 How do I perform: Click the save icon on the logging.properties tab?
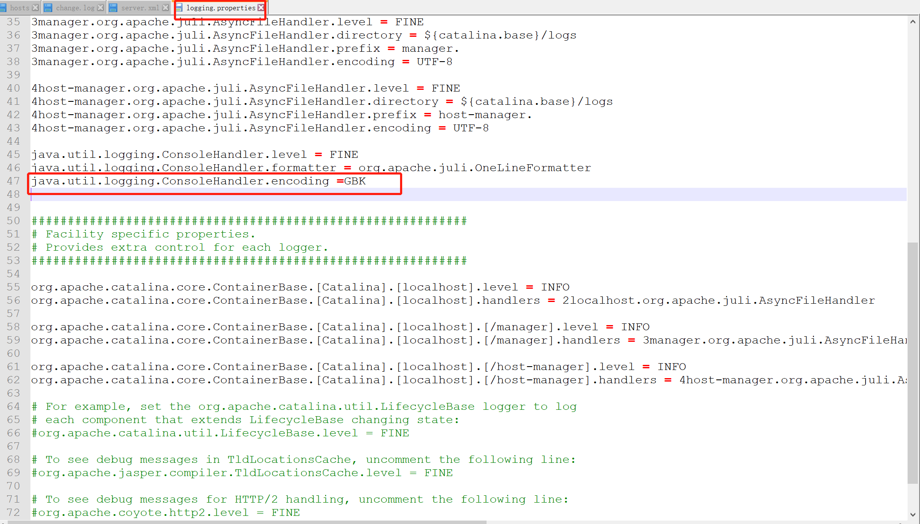click(179, 7)
